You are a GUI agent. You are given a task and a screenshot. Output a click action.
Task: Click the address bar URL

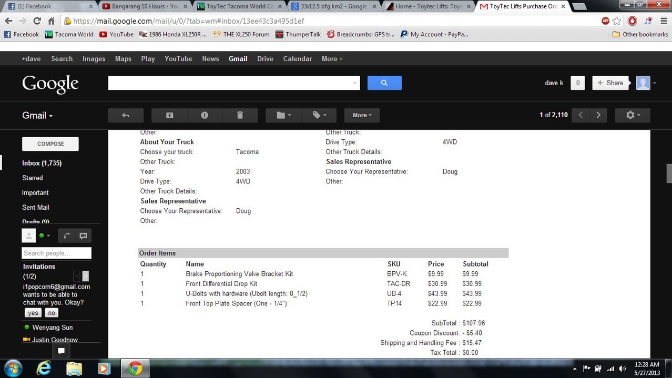coord(188,21)
